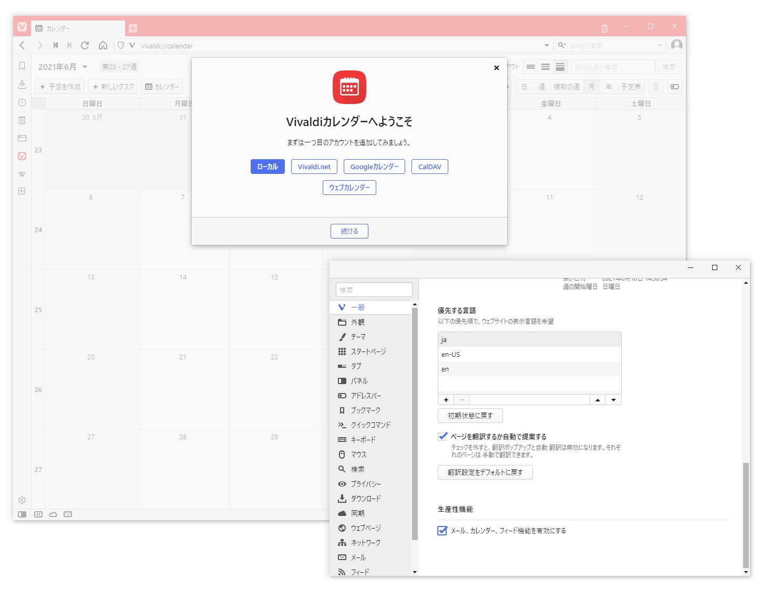Choose the CalDAV account button
The height and width of the screenshot is (589, 762).
point(430,167)
